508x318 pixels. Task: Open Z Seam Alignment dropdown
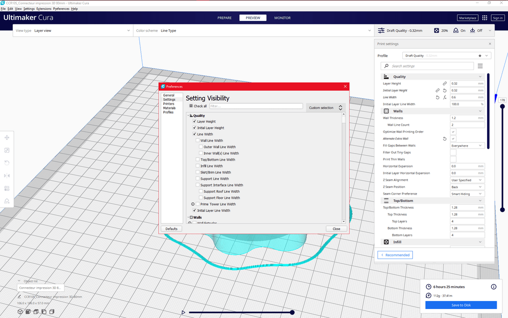[x=467, y=180]
